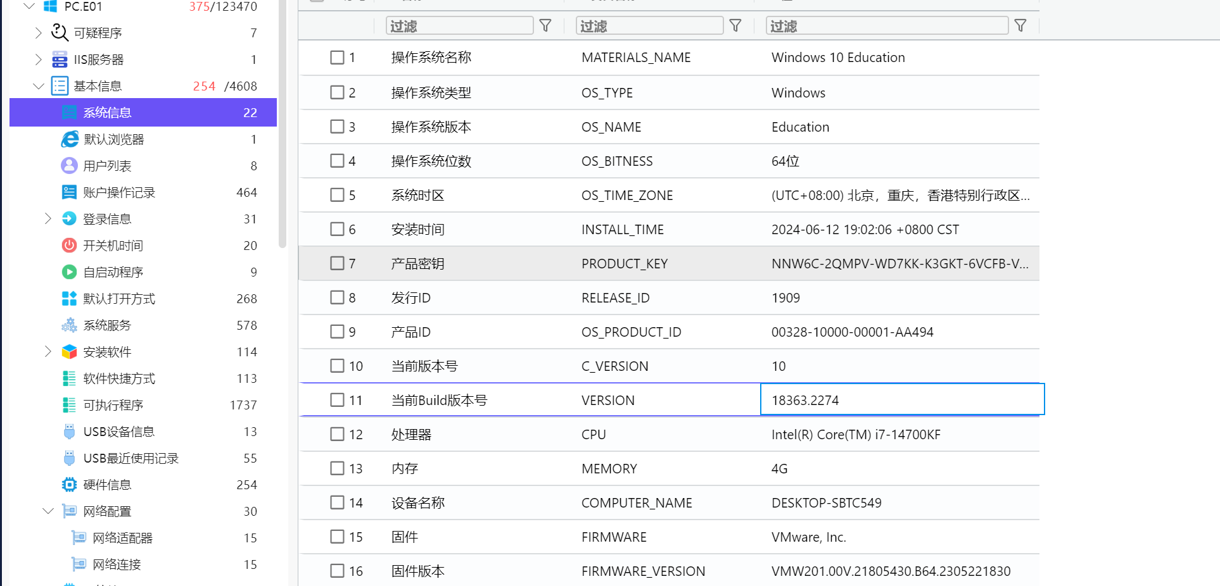This screenshot has height=586, width=1220.
Task: Click the INSTALL_TIME value 2024-06-12
Action: click(865, 229)
